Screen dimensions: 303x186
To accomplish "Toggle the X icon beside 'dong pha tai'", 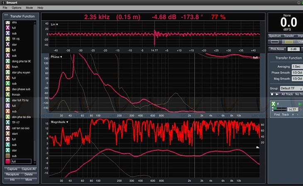I will click(7, 61).
